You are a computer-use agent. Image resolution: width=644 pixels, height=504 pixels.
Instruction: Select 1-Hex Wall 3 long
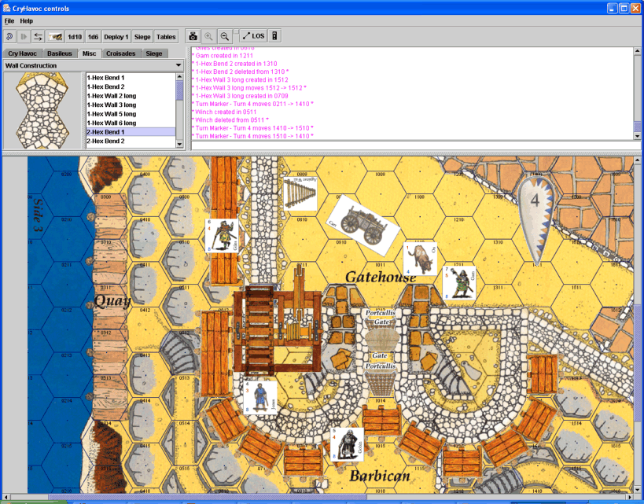[x=131, y=105]
